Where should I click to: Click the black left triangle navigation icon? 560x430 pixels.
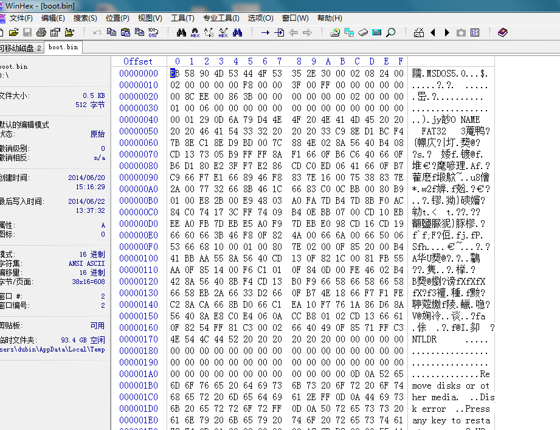pos(433,32)
